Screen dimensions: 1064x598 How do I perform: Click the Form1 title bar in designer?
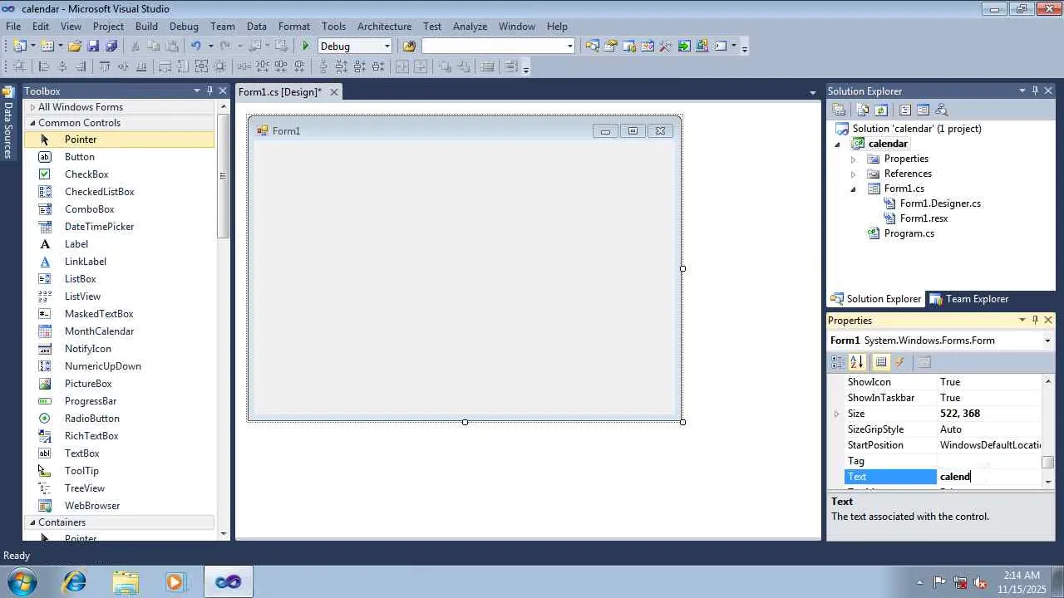pyautogui.click(x=464, y=130)
